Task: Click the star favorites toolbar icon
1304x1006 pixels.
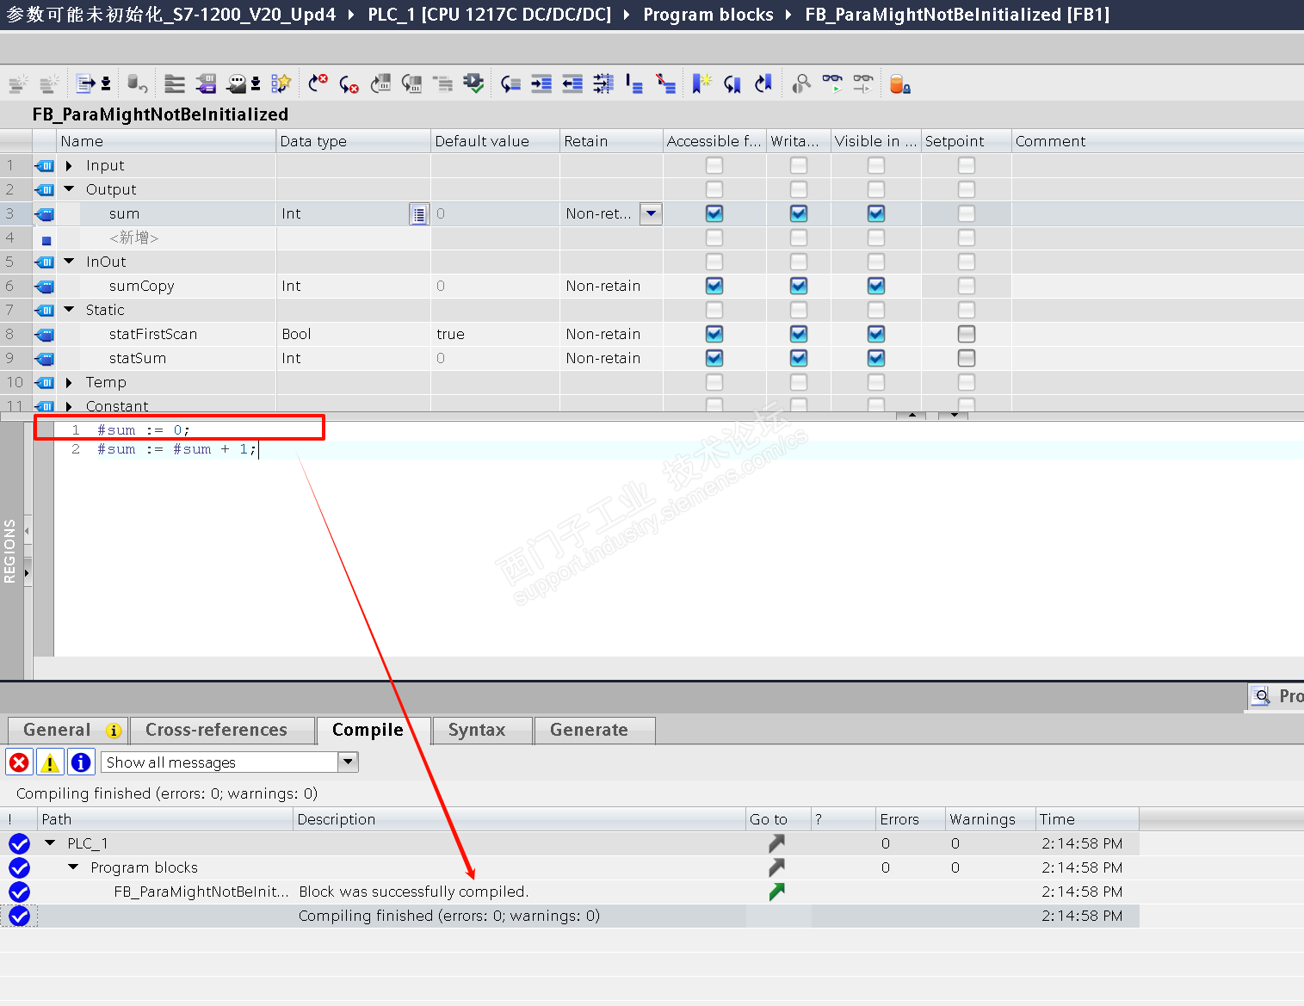Action: pyautogui.click(x=281, y=83)
